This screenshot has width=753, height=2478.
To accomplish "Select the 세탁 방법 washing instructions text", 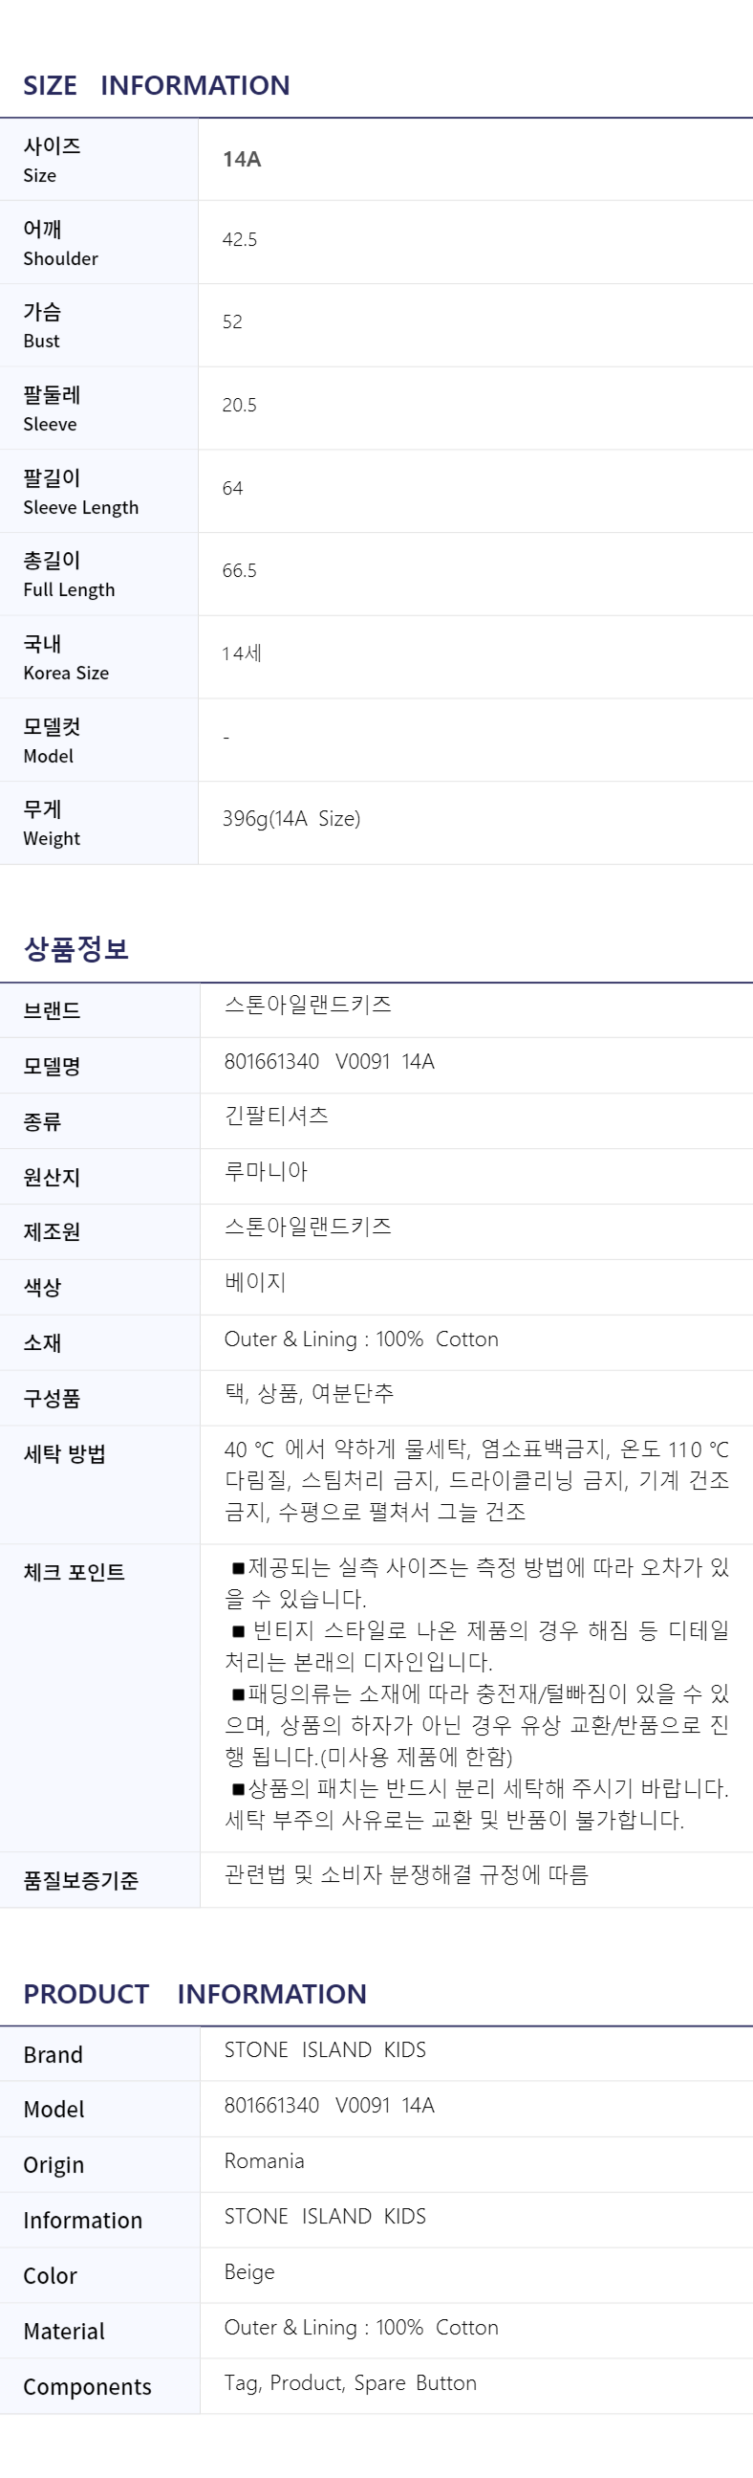I will coord(477,1480).
